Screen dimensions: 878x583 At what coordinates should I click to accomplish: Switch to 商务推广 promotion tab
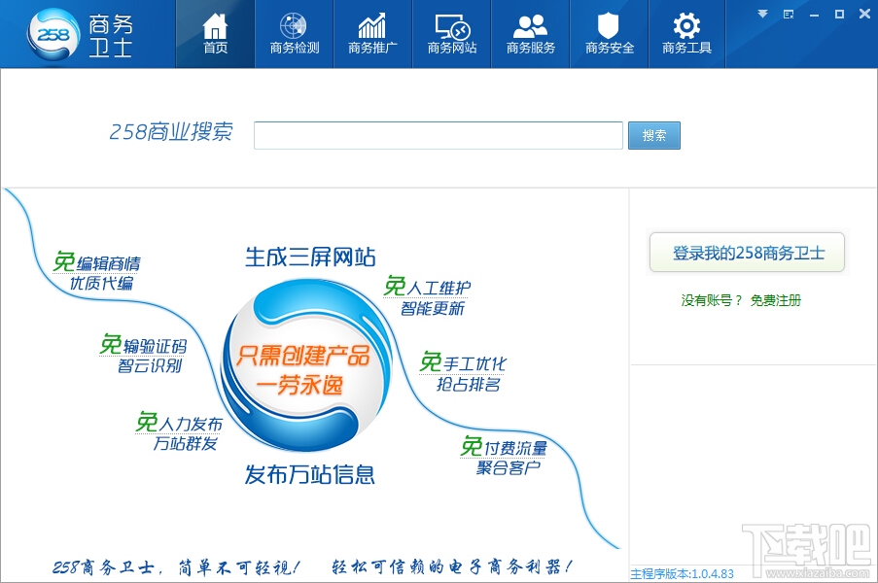pyautogui.click(x=372, y=34)
